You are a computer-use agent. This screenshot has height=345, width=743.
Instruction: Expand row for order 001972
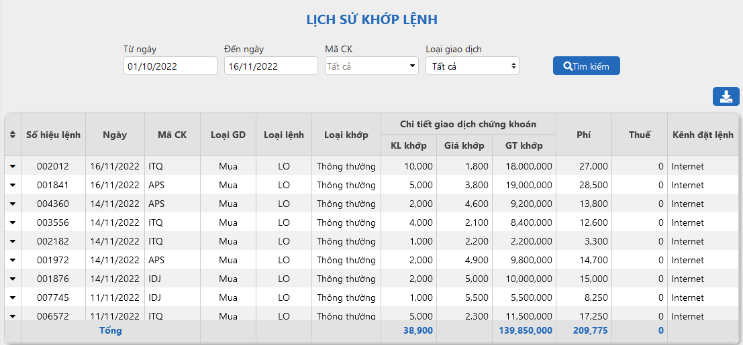[12, 260]
